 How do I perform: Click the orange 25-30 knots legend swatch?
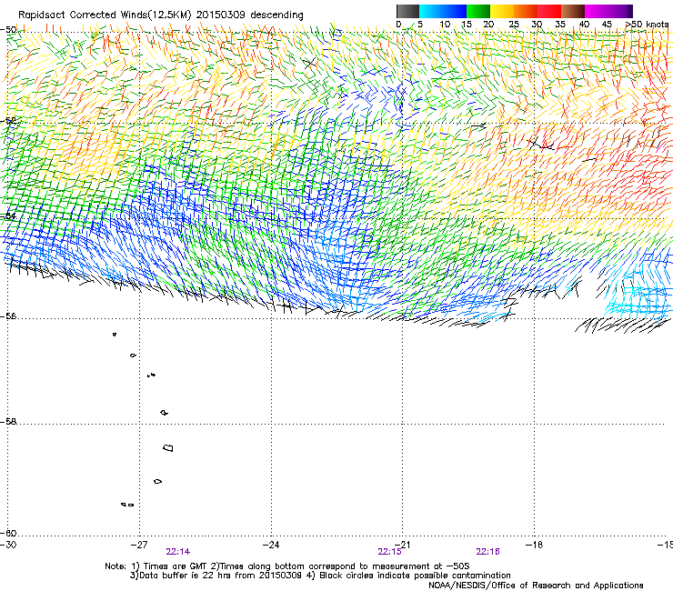(x=526, y=11)
